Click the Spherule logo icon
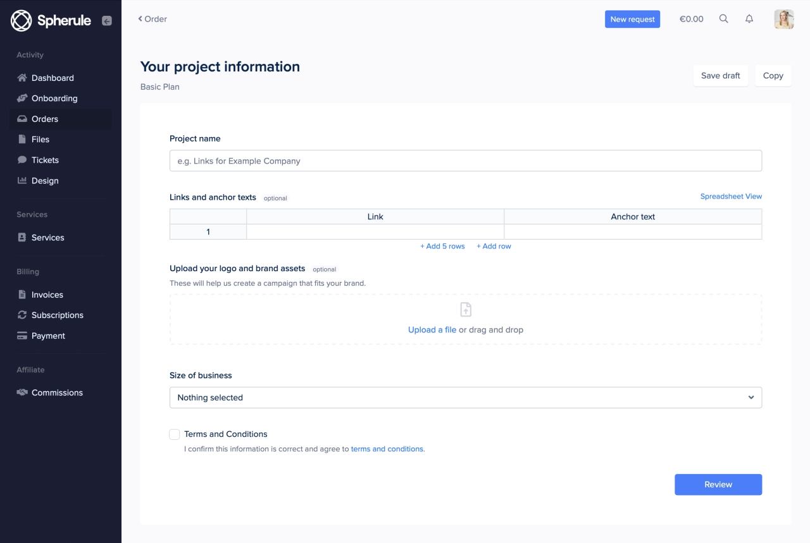Screen dimensions: 810x543 click(22, 20)
